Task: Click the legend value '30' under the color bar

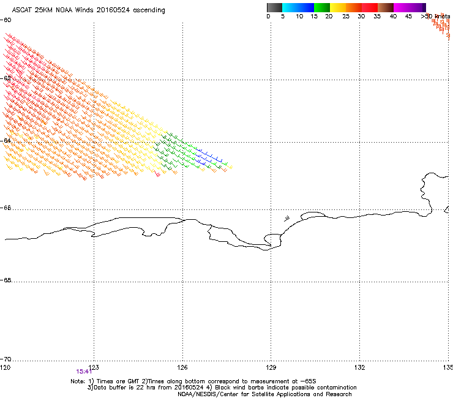Action: tap(361, 17)
